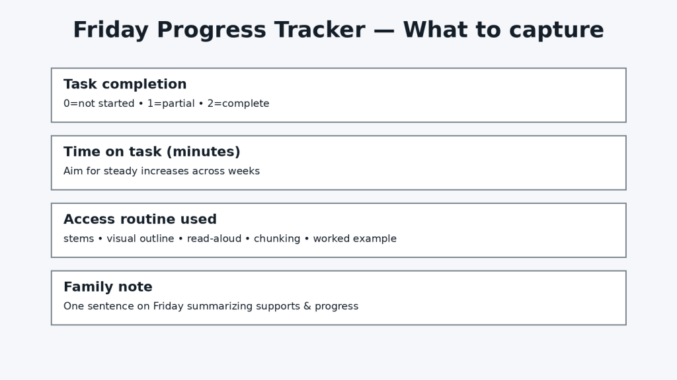Click "chunking" in the routines list
The width and height of the screenshot is (677, 380).
277,239
